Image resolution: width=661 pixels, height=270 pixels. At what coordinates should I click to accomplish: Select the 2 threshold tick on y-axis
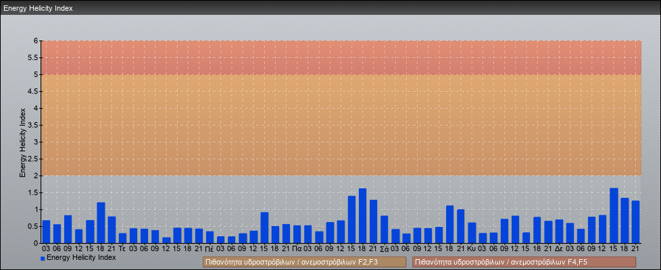point(34,176)
